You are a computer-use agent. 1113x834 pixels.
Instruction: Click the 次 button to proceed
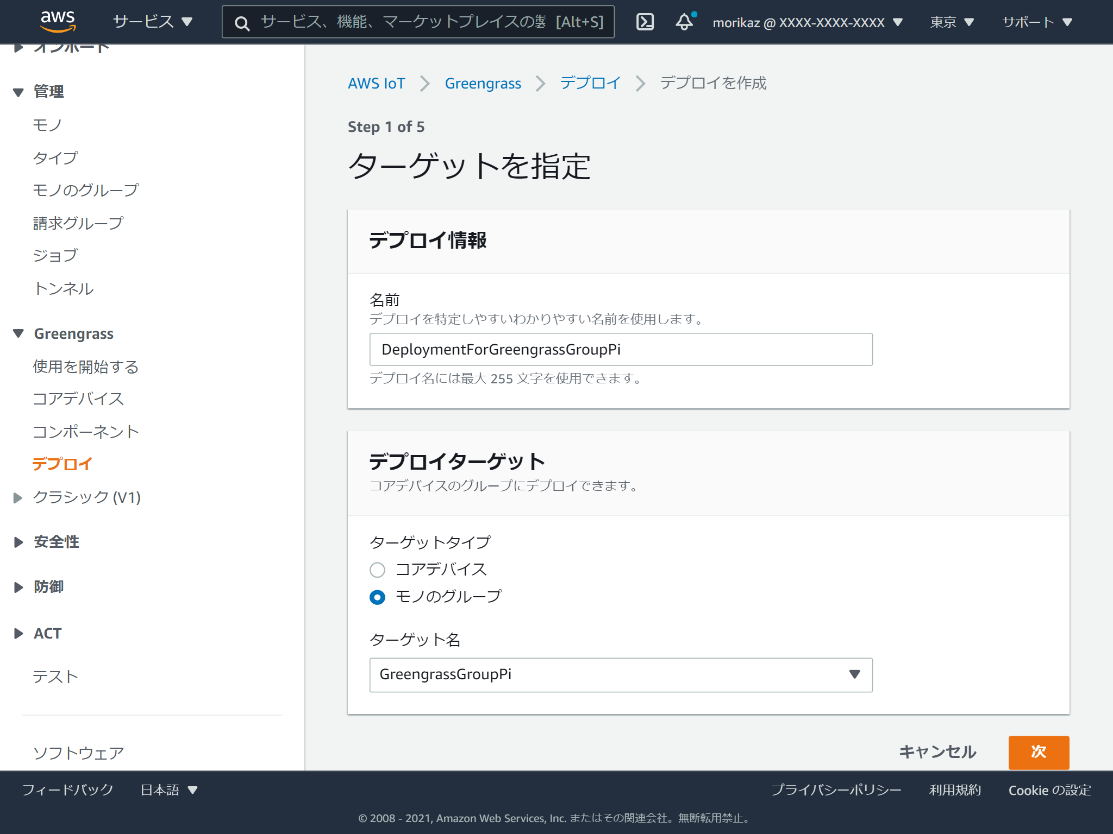click(x=1038, y=753)
